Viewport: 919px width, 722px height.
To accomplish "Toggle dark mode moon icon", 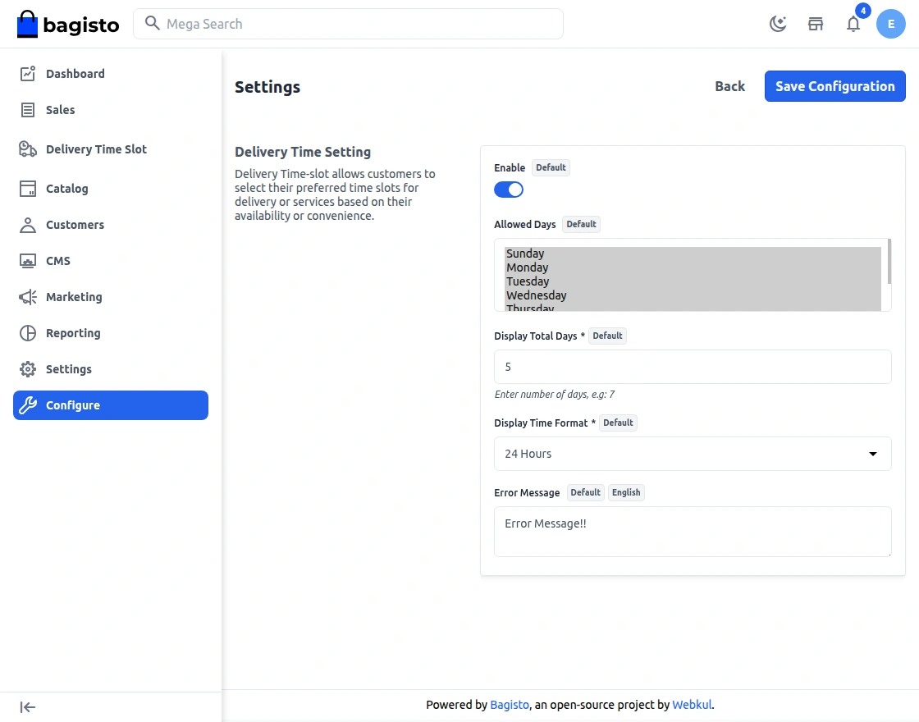I will coord(777,24).
